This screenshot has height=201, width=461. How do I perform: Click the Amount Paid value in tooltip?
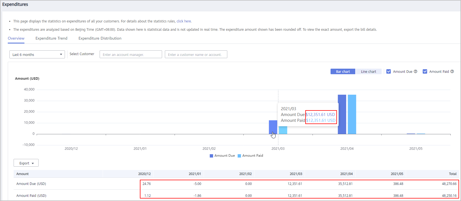click(321, 120)
